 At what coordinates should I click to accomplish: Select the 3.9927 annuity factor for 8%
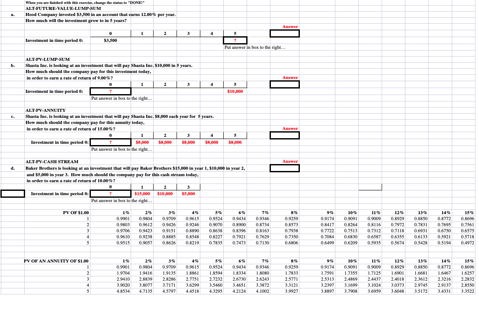point(292,291)
